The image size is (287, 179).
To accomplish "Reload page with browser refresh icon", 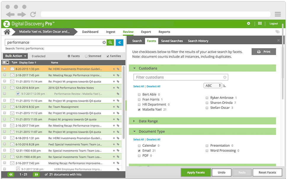I will [x=33, y=14].
